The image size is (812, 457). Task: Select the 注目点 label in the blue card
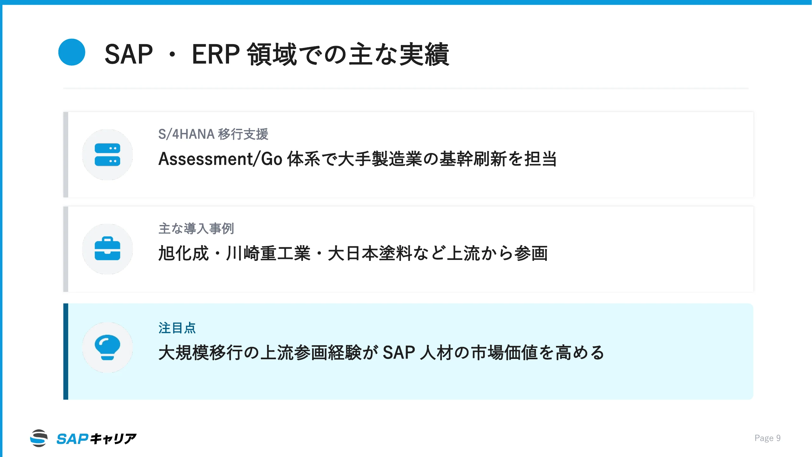pyautogui.click(x=177, y=328)
